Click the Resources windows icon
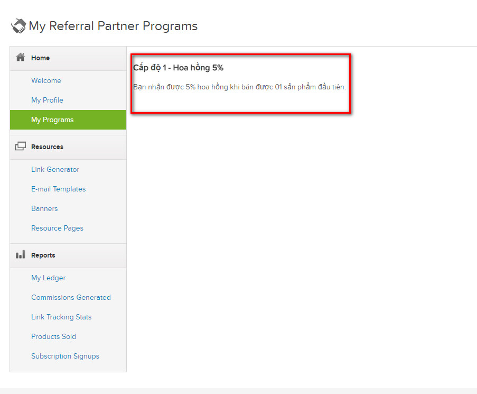 coord(21,146)
